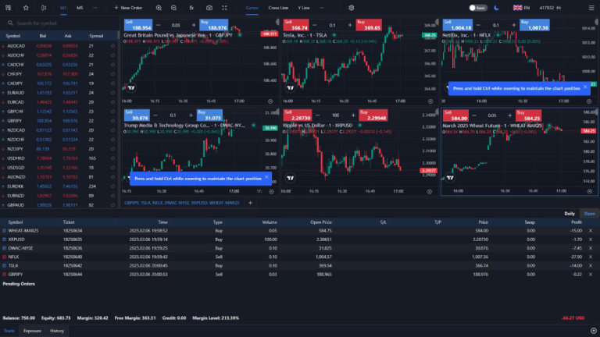Increase TSLA chart volume with plus
600x337 pixels.
point(350,25)
